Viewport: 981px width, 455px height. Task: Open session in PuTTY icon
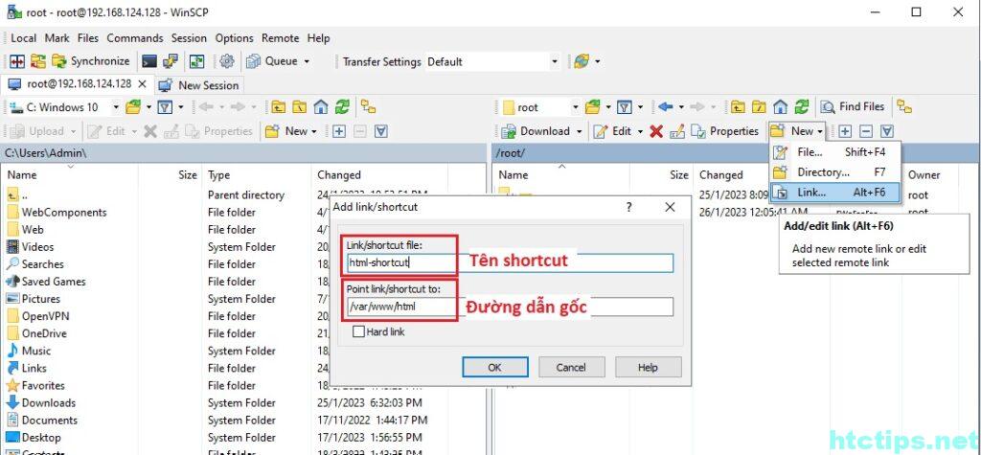171,61
